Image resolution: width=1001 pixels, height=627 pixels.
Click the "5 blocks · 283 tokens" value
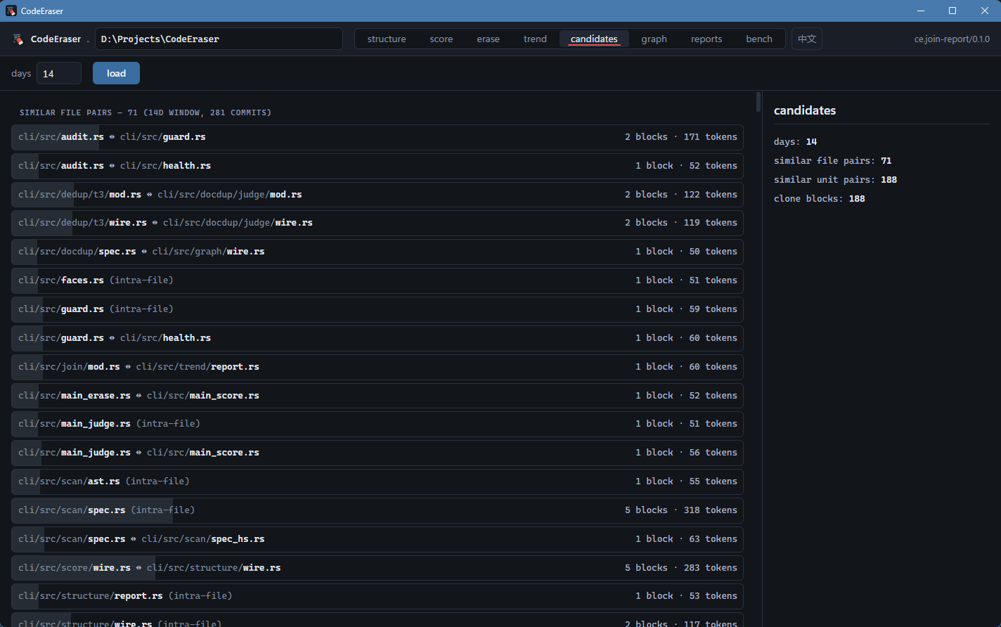[x=681, y=568]
